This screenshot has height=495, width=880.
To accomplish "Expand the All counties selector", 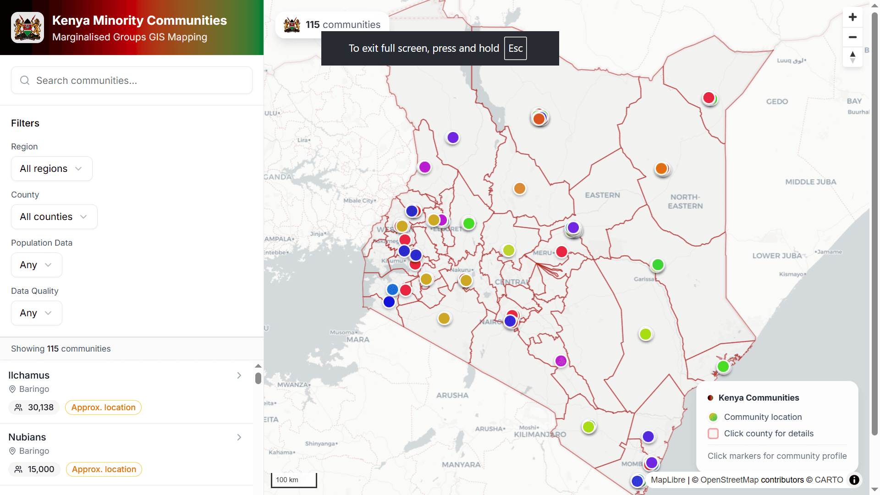I will pos(54,216).
